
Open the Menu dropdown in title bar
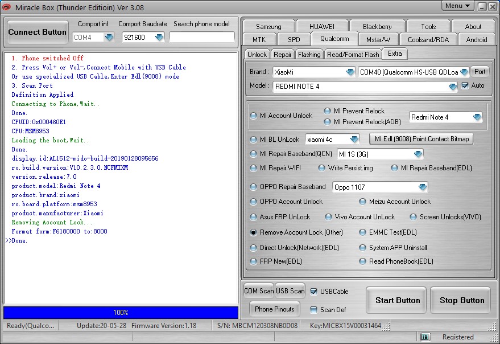(x=457, y=6)
